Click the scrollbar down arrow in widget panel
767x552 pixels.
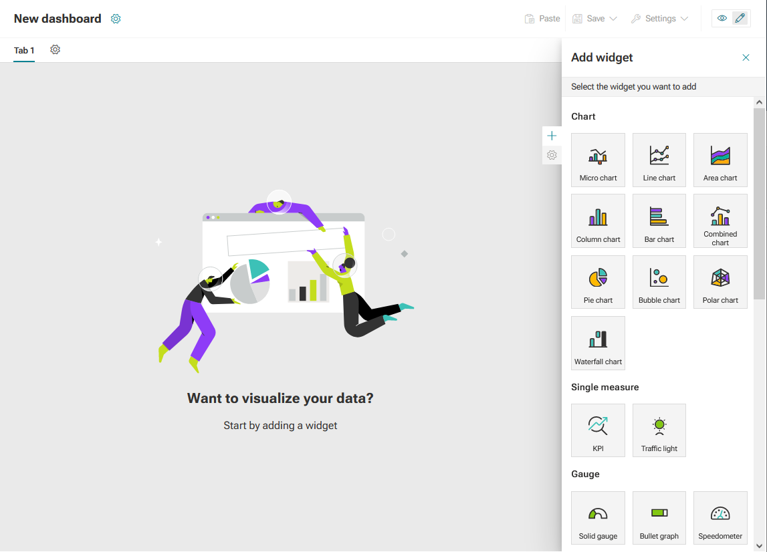pyautogui.click(x=759, y=545)
